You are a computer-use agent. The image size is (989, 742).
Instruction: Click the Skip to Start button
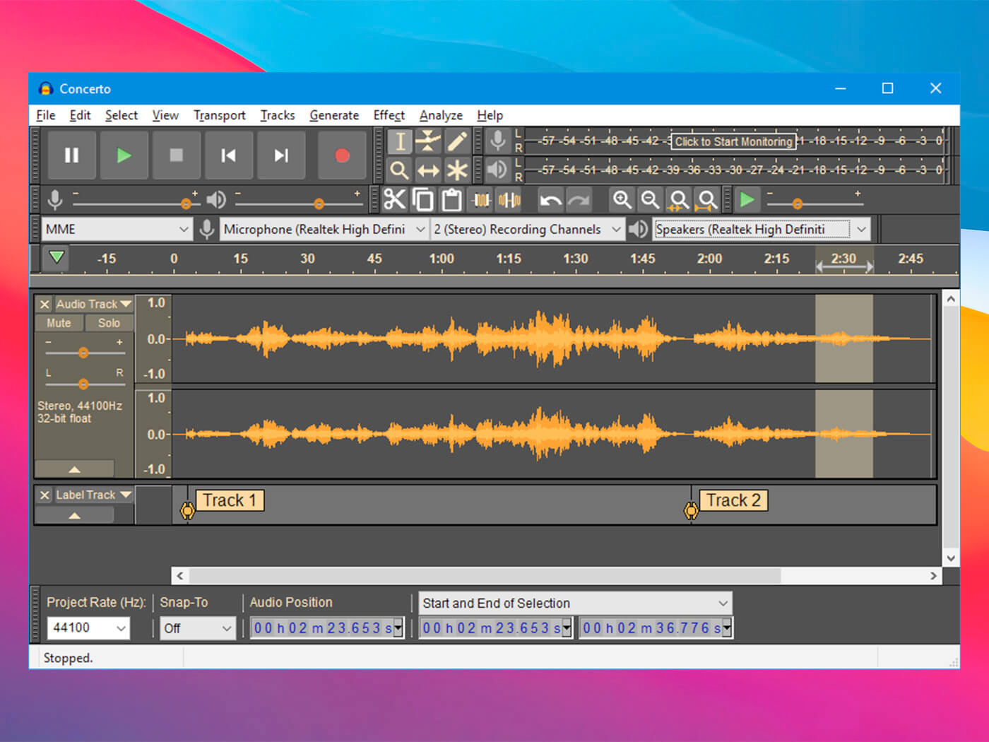point(228,155)
